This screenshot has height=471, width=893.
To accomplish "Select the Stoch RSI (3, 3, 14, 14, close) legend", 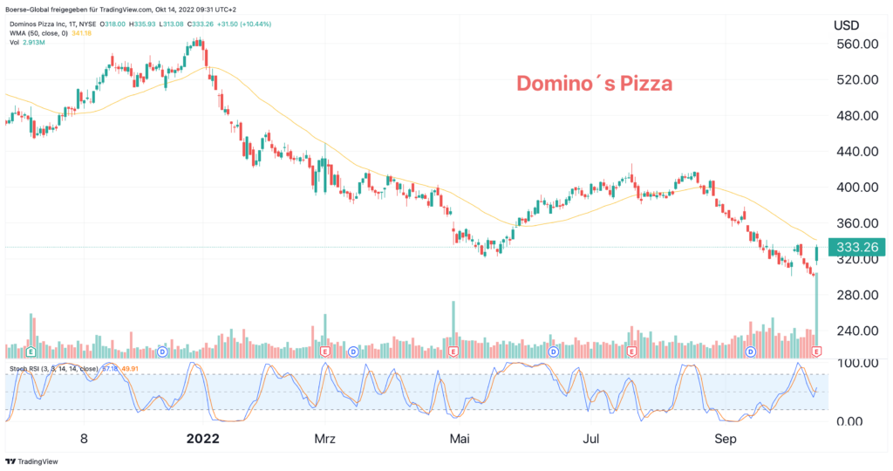I will point(53,368).
